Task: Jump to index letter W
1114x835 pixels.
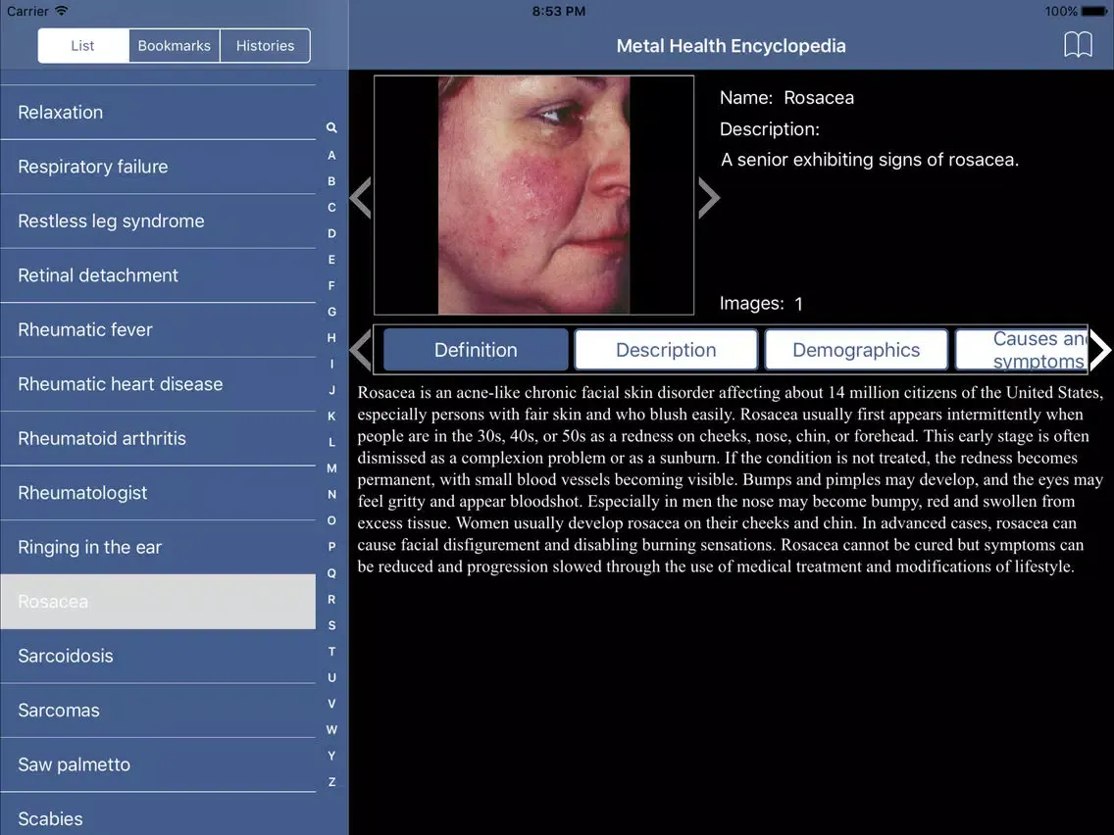Action: point(331,730)
